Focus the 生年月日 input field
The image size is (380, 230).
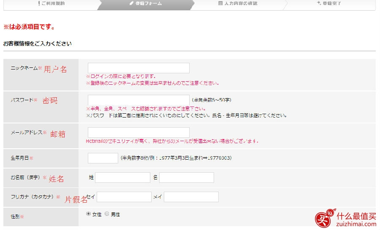(103, 158)
